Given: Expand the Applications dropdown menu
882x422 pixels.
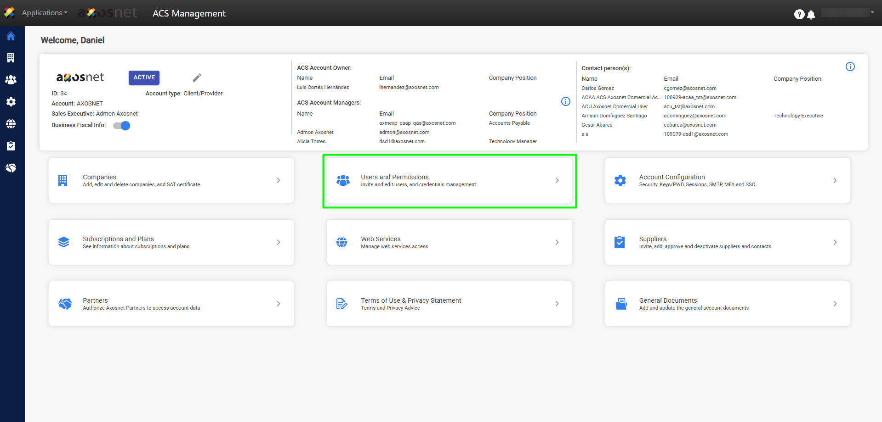Looking at the screenshot, I should coord(45,13).
